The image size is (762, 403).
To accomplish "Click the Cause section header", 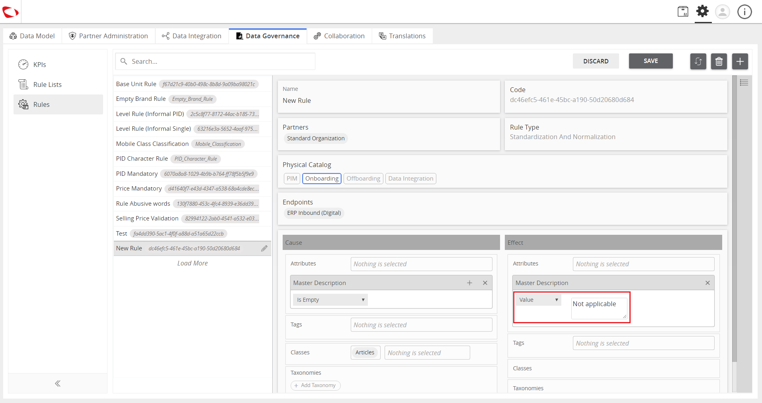I will click(x=391, y=242).
